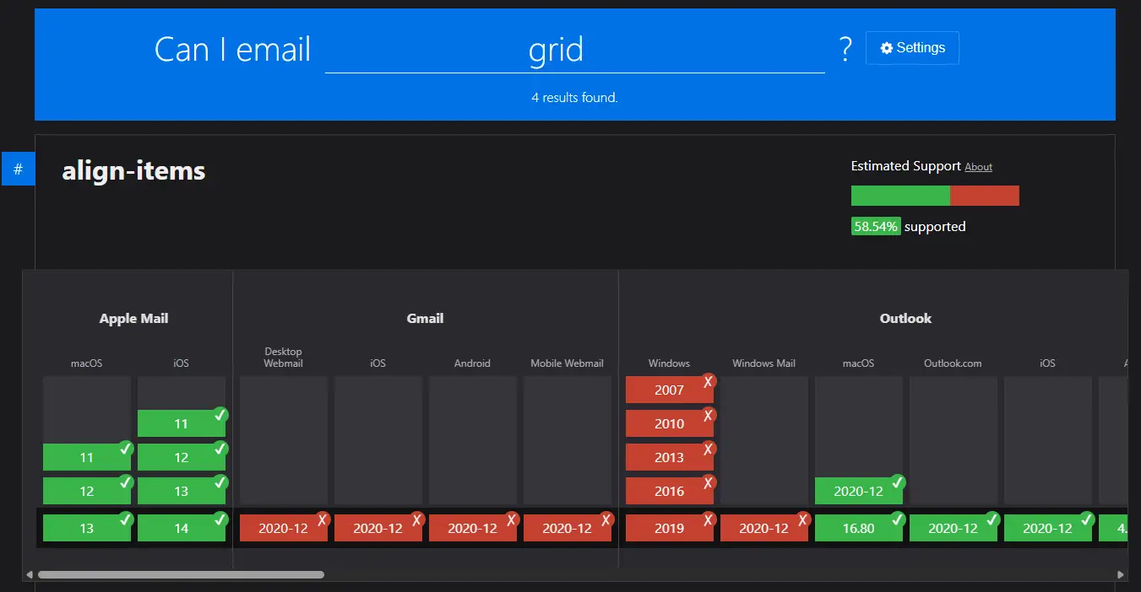Viewport: 1141px width, 592px height.
Task: Click the scrollbar right arrow
Action: coord(1121,574)
